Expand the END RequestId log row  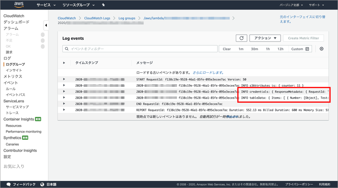(x=64, y=103)
